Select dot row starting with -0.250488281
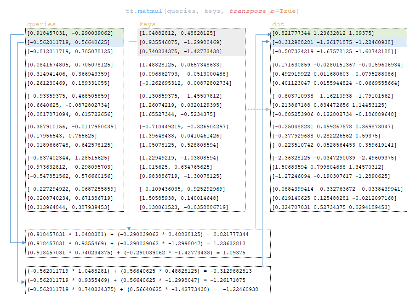Screen dimensions: 416x297 [333, 126]
